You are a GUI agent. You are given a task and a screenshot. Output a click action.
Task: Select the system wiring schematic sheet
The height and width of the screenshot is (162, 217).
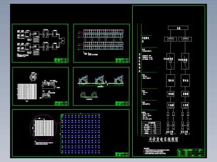[40, 43]
